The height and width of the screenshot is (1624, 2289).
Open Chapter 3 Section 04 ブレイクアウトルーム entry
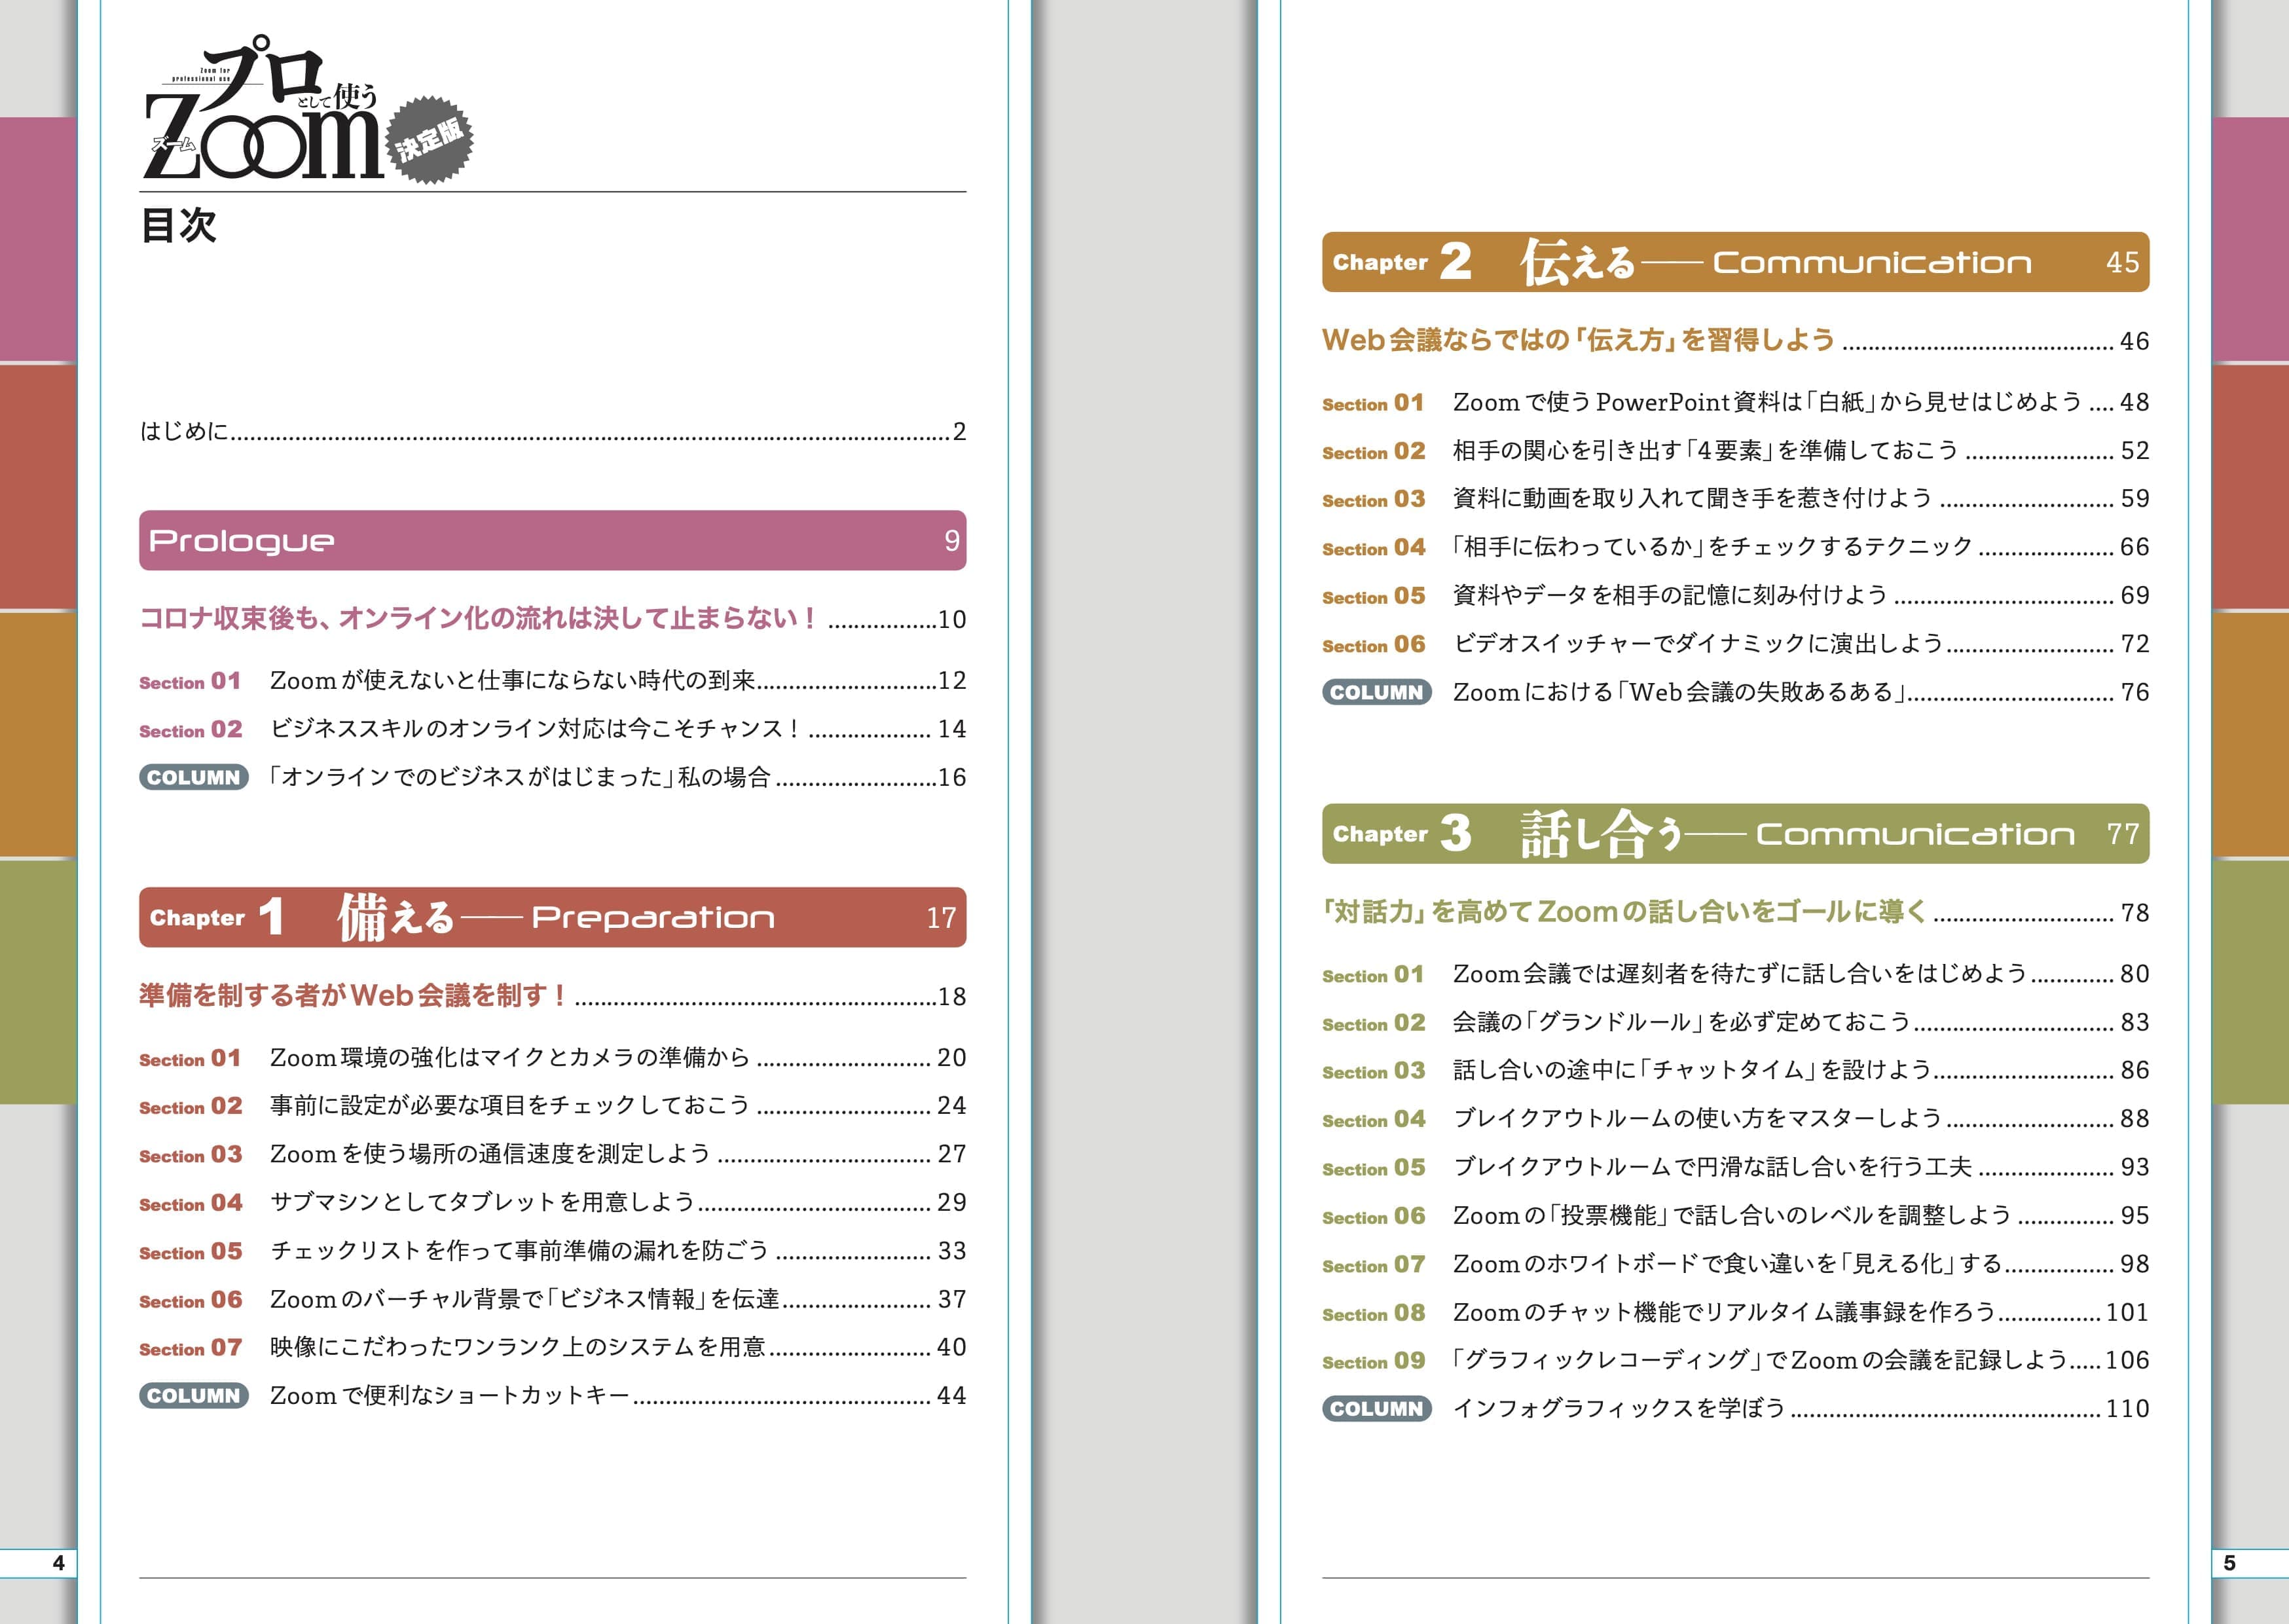pos(1696,1118)
